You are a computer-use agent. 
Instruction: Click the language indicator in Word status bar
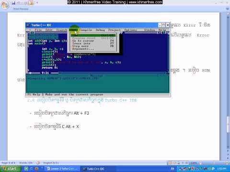coord(51,163)
